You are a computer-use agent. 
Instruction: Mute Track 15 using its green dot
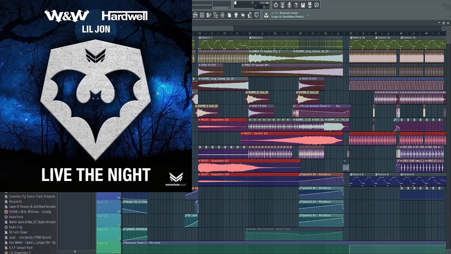[119, 238]
